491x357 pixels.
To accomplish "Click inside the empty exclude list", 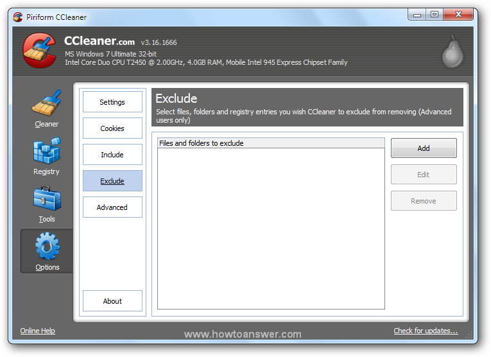I will tap(271, 229).
